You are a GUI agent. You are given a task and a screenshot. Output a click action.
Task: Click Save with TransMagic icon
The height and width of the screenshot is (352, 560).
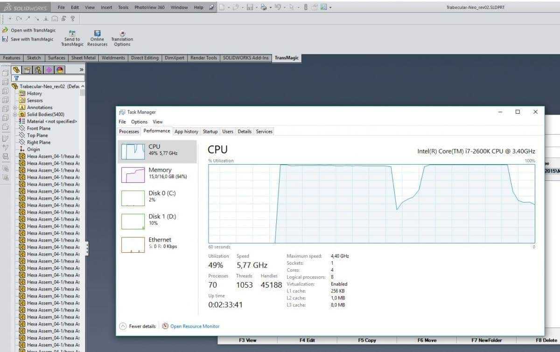coord(5,39)
